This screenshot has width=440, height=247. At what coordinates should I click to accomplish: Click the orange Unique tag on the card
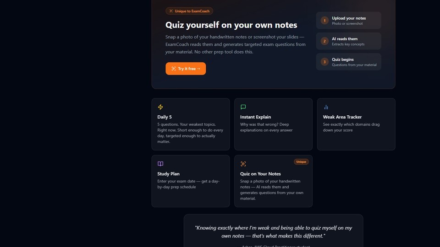[301, 162]
